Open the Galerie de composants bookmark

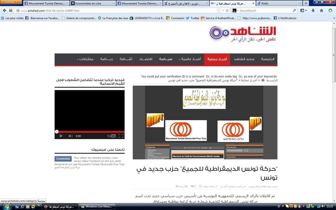[x=79, y=18]
